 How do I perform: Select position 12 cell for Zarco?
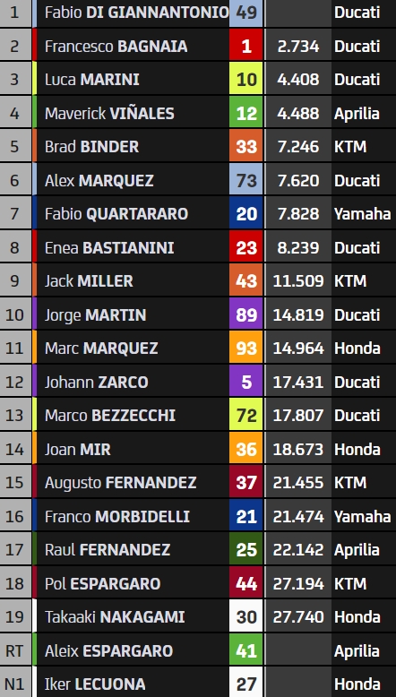15,382
